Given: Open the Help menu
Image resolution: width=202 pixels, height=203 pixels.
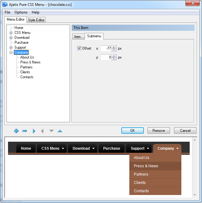Looking at the screenshot, I should tap(35, 12).
